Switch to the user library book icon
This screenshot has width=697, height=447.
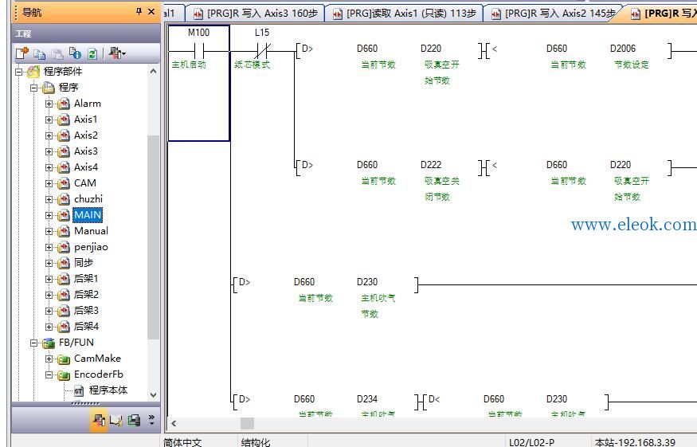[116, 420]
